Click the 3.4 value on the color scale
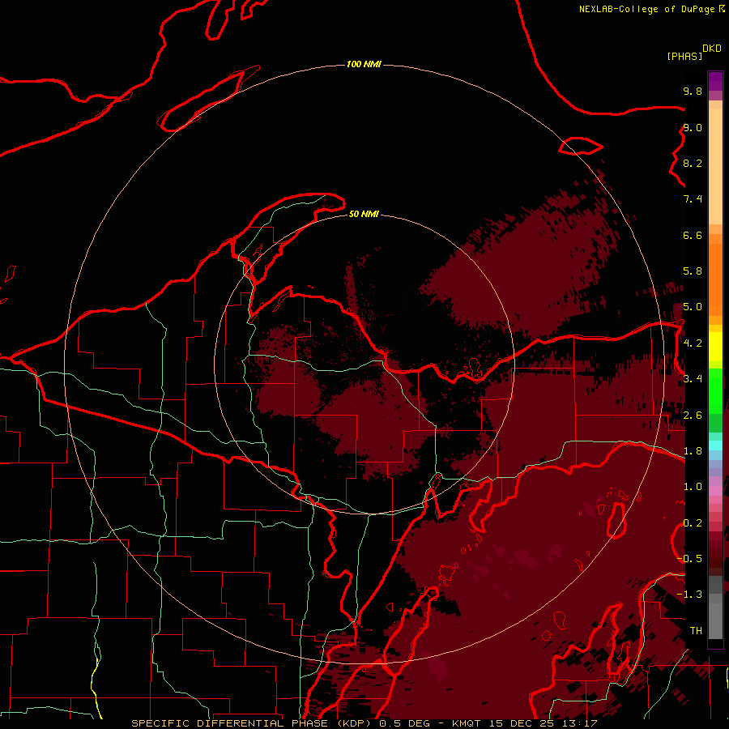This screenshot has width=729, height=729. click(693, 379)
